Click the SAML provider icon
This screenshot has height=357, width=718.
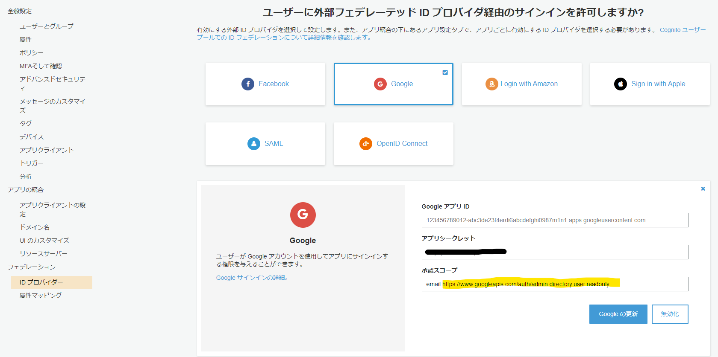[254, 144]
